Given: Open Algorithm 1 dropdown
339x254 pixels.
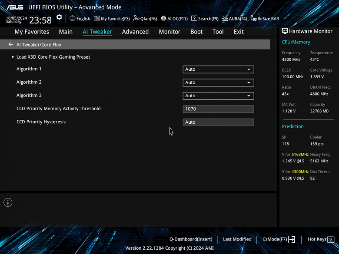Looking at the screenshot, I should 218,69.
